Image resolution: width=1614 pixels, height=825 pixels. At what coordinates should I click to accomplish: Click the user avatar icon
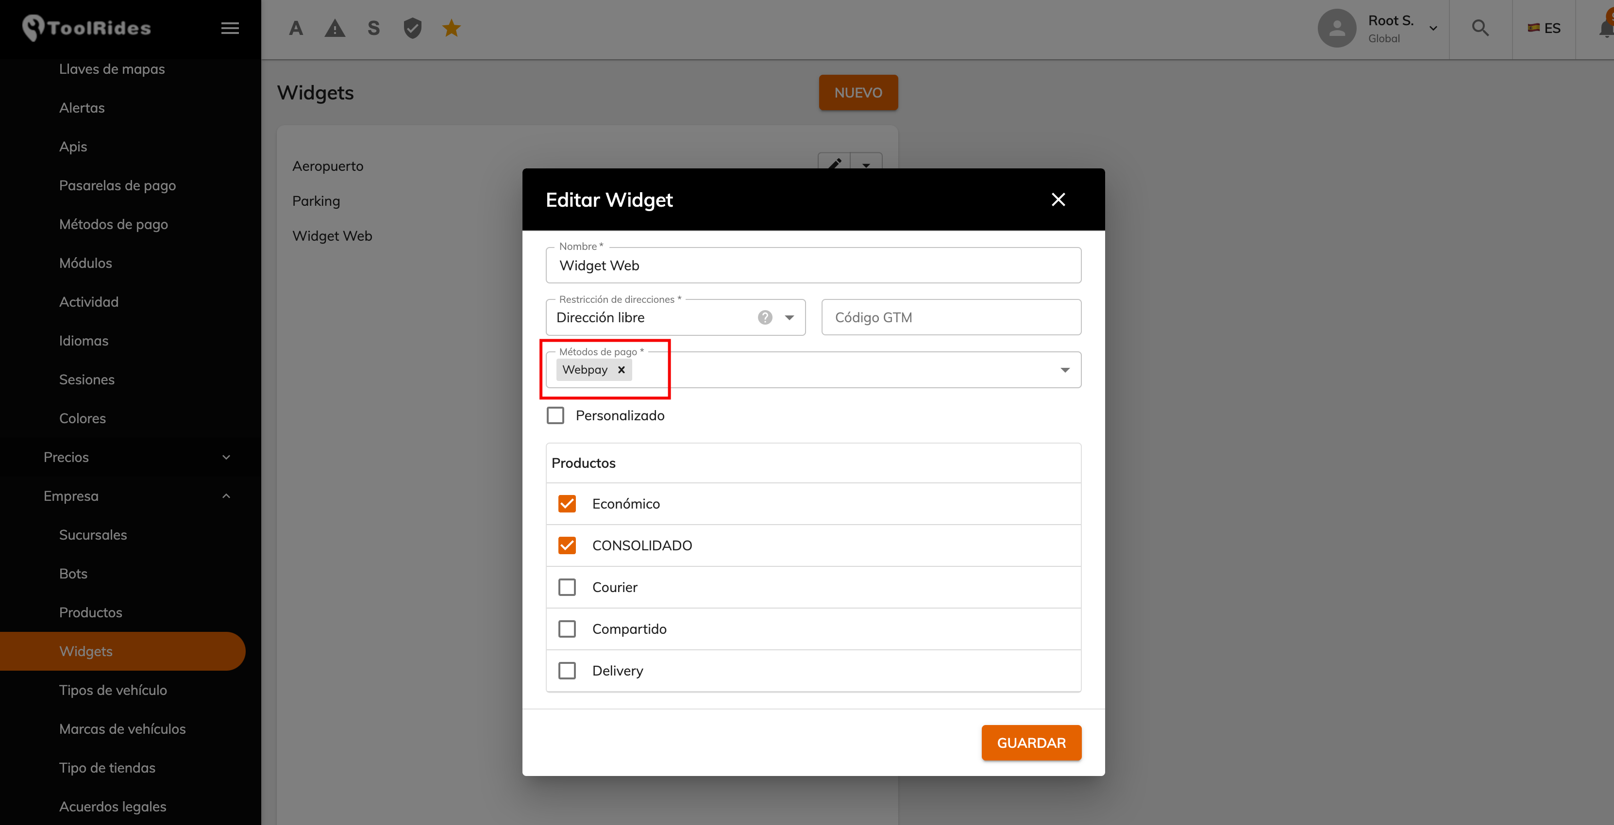[x=1336, y=28]
